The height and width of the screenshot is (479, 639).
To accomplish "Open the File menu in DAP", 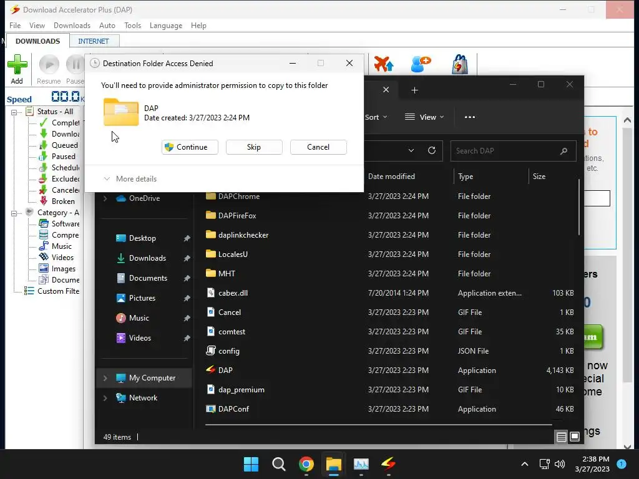I will (x=15, y=25).
